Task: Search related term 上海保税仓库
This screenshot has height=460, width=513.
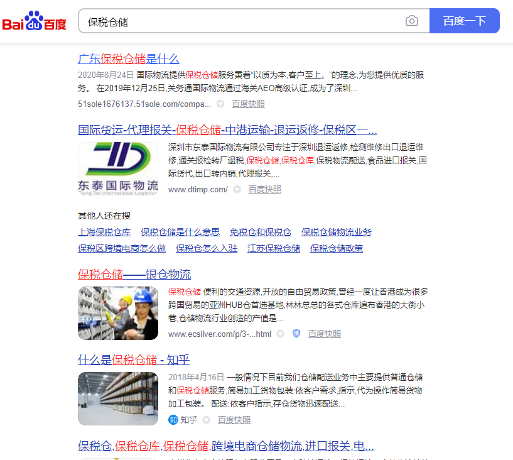Action: tap(104, 232)
